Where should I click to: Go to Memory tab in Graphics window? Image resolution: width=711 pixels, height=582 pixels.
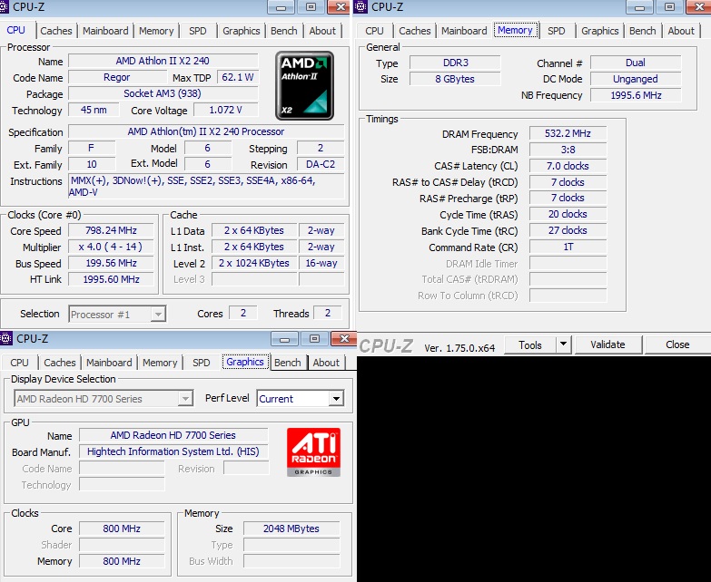tap(160, 363)
